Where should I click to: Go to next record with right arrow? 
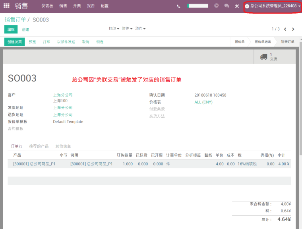point(293,29)
